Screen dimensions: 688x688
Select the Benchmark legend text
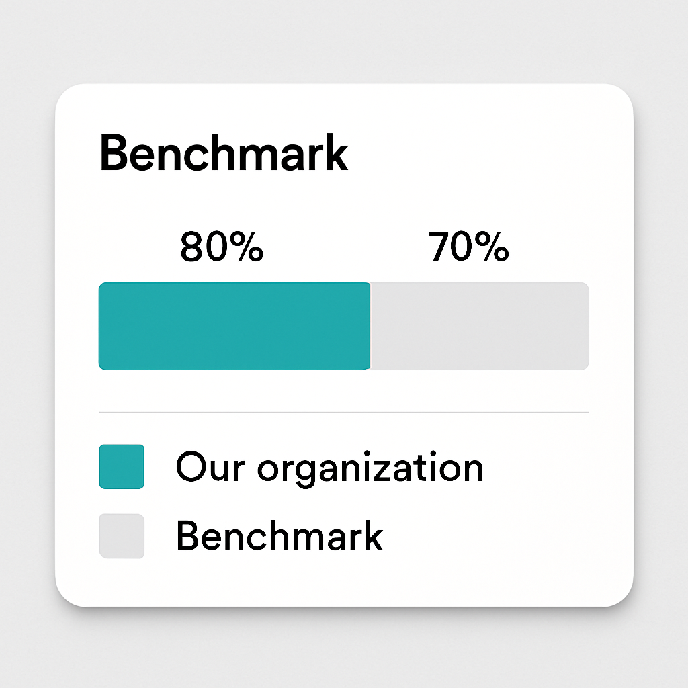279,536
